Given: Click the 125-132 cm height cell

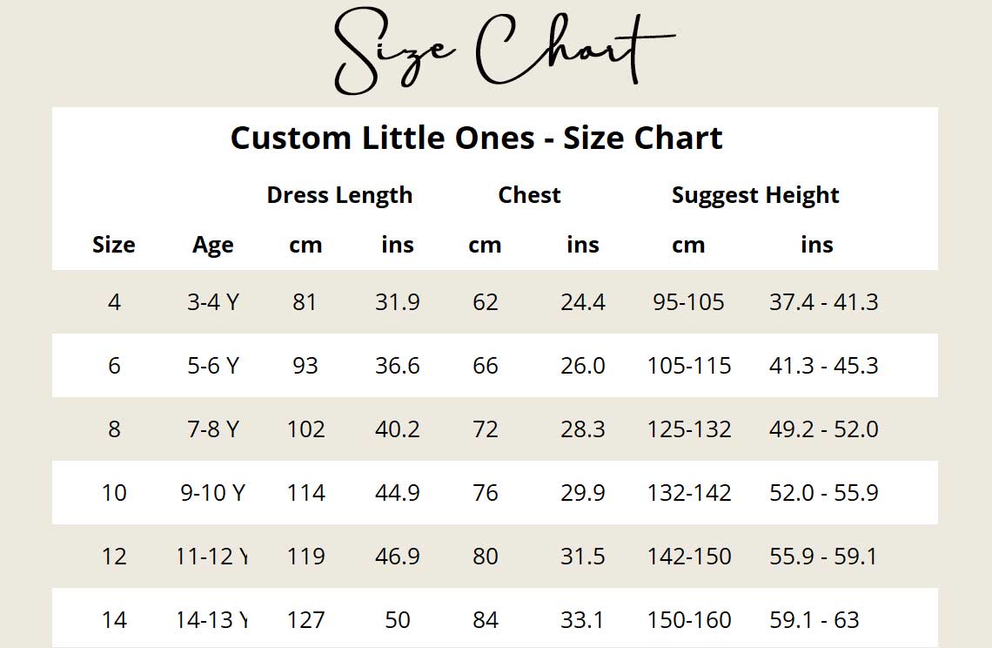Looking at the screenshot, I should pos(689,429).
